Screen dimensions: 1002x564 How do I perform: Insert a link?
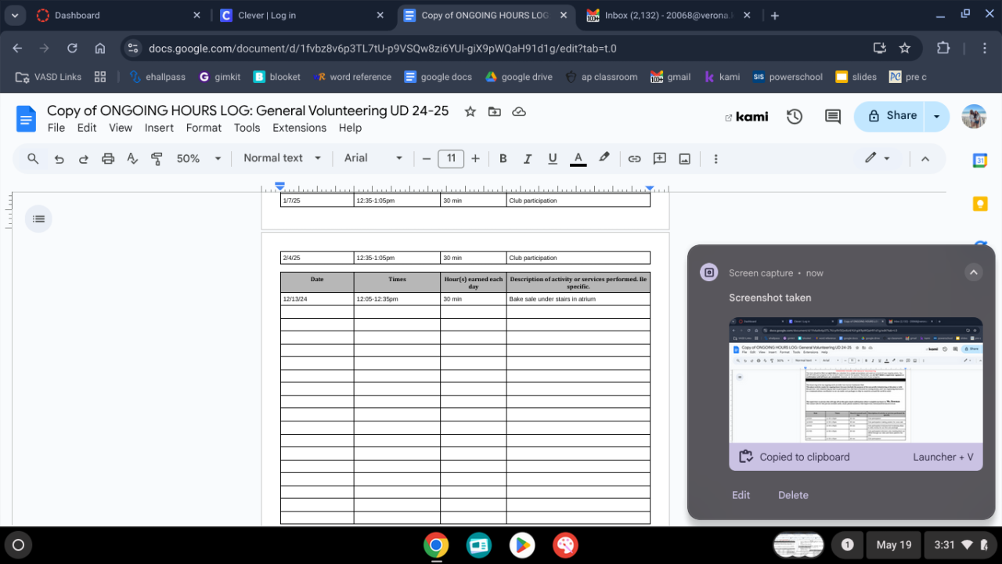coord(635,158)
